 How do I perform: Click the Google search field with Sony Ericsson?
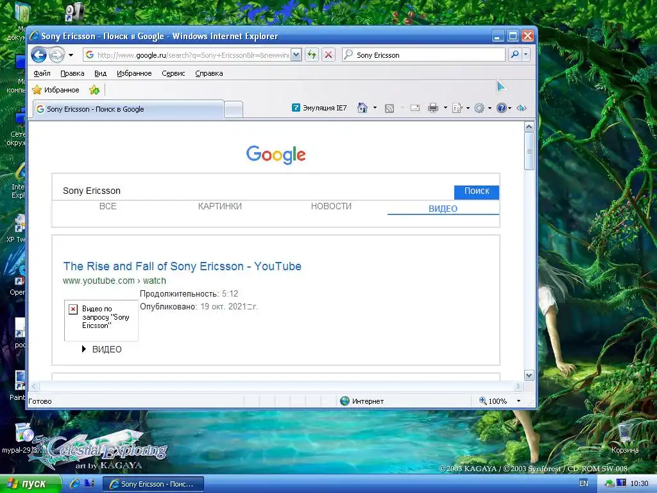[253, 191]
